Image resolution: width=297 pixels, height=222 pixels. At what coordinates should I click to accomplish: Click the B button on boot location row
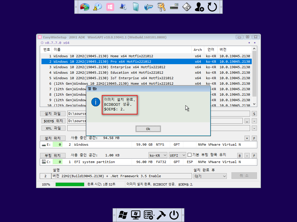pos(240,156)
